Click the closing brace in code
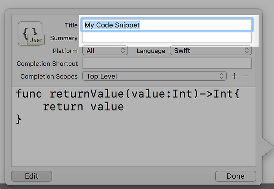Image resolution: width=274 pixels, height=189 pixels. pos(19,119)
